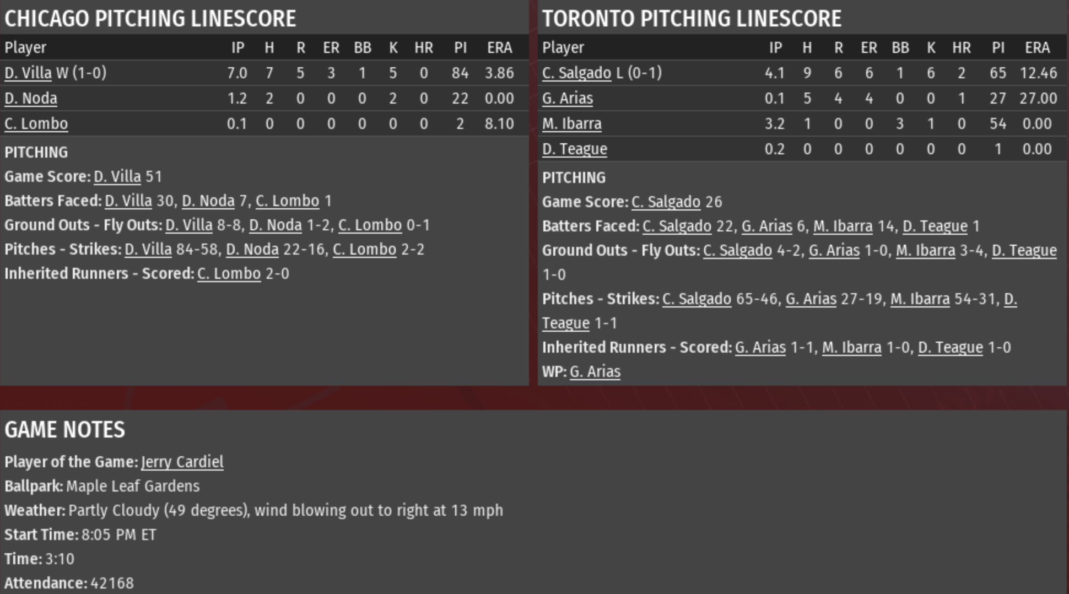The width and height of the screenshot is (1069, 594).
Task: Click G. Arias in the WP line
Action: [595, 371]
